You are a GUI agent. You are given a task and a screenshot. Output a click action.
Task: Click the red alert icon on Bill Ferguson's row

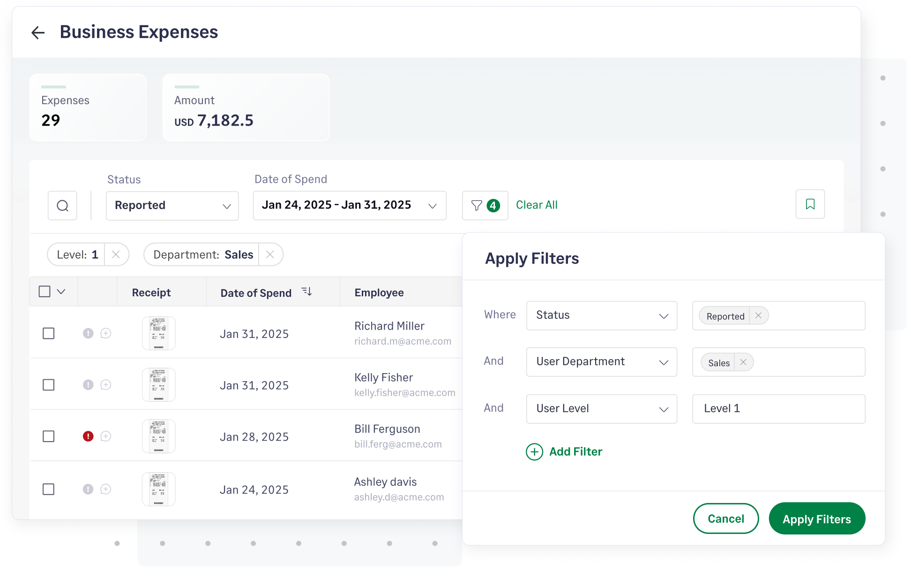(88, 436)
